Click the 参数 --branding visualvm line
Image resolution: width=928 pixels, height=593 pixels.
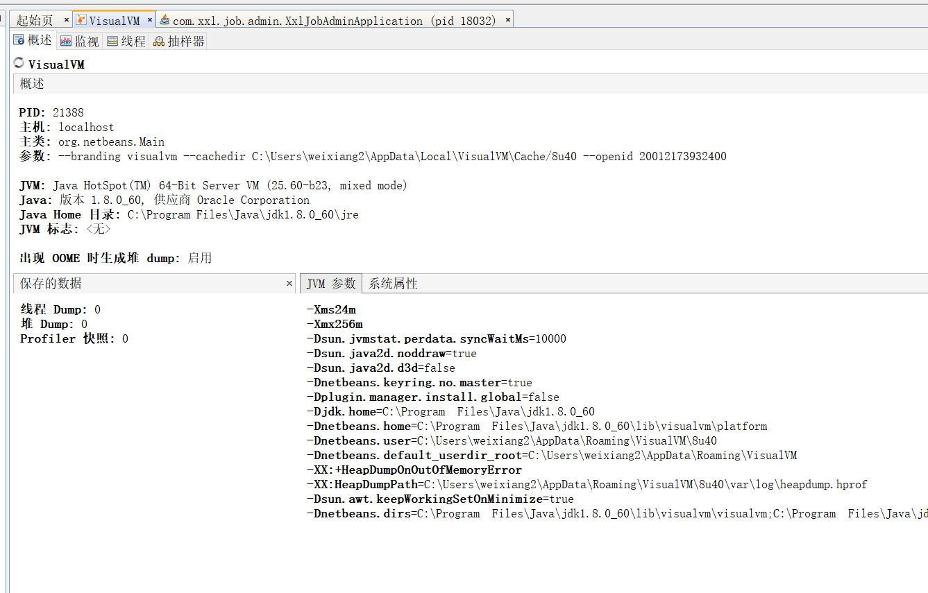373,156
